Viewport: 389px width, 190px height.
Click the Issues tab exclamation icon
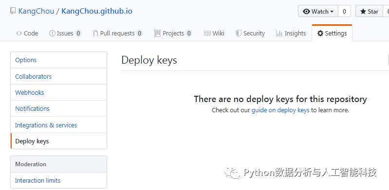click(x=52, y=34)
